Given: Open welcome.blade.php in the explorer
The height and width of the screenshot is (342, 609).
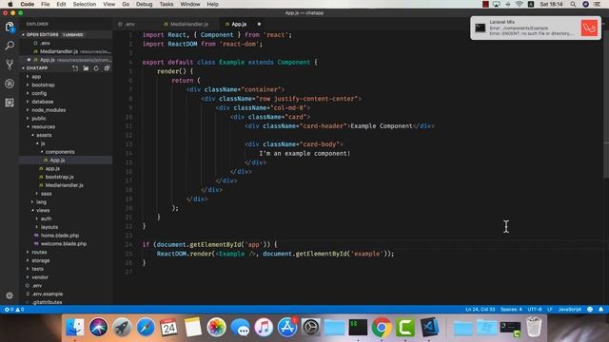Looking at the screenshot, I should (64, 244).
